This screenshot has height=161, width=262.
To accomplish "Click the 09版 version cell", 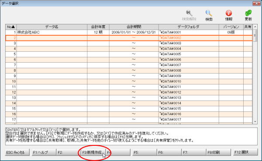I will pyautogui.click(x=231, y=32).
